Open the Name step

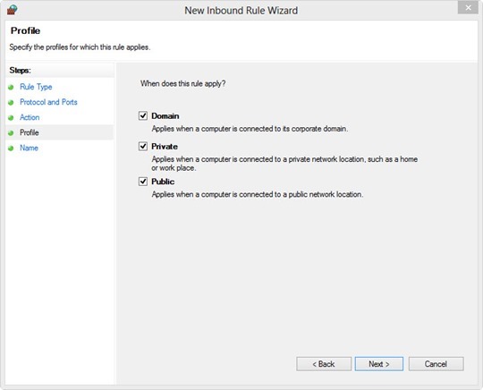click(29, 148)
